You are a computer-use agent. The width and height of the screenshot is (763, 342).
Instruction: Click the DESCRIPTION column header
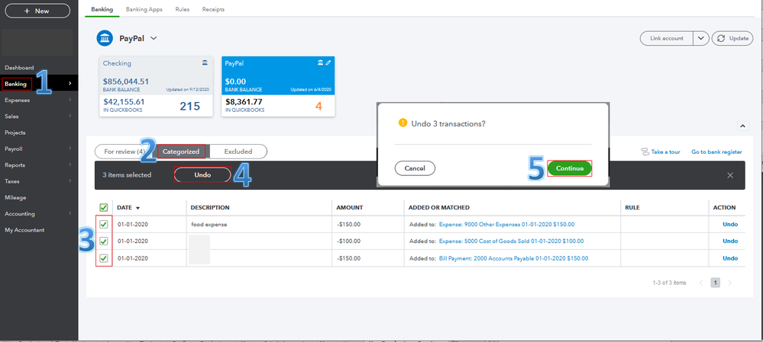[x=210, y=208]
